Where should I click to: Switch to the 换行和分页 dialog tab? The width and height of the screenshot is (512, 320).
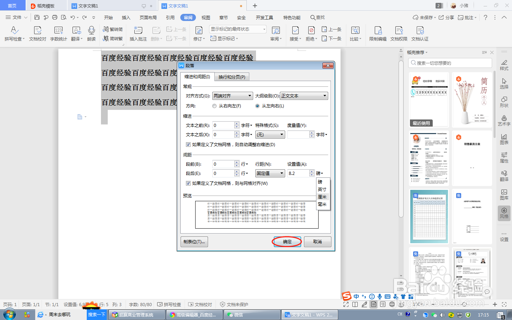coord(232,77)
